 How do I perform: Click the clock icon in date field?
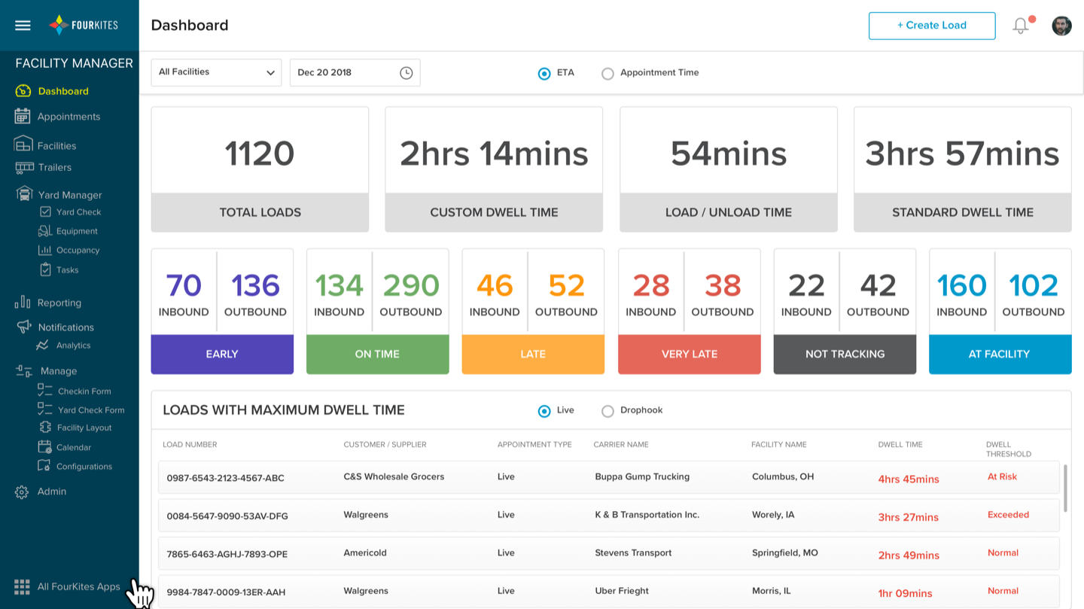(406, 73)
